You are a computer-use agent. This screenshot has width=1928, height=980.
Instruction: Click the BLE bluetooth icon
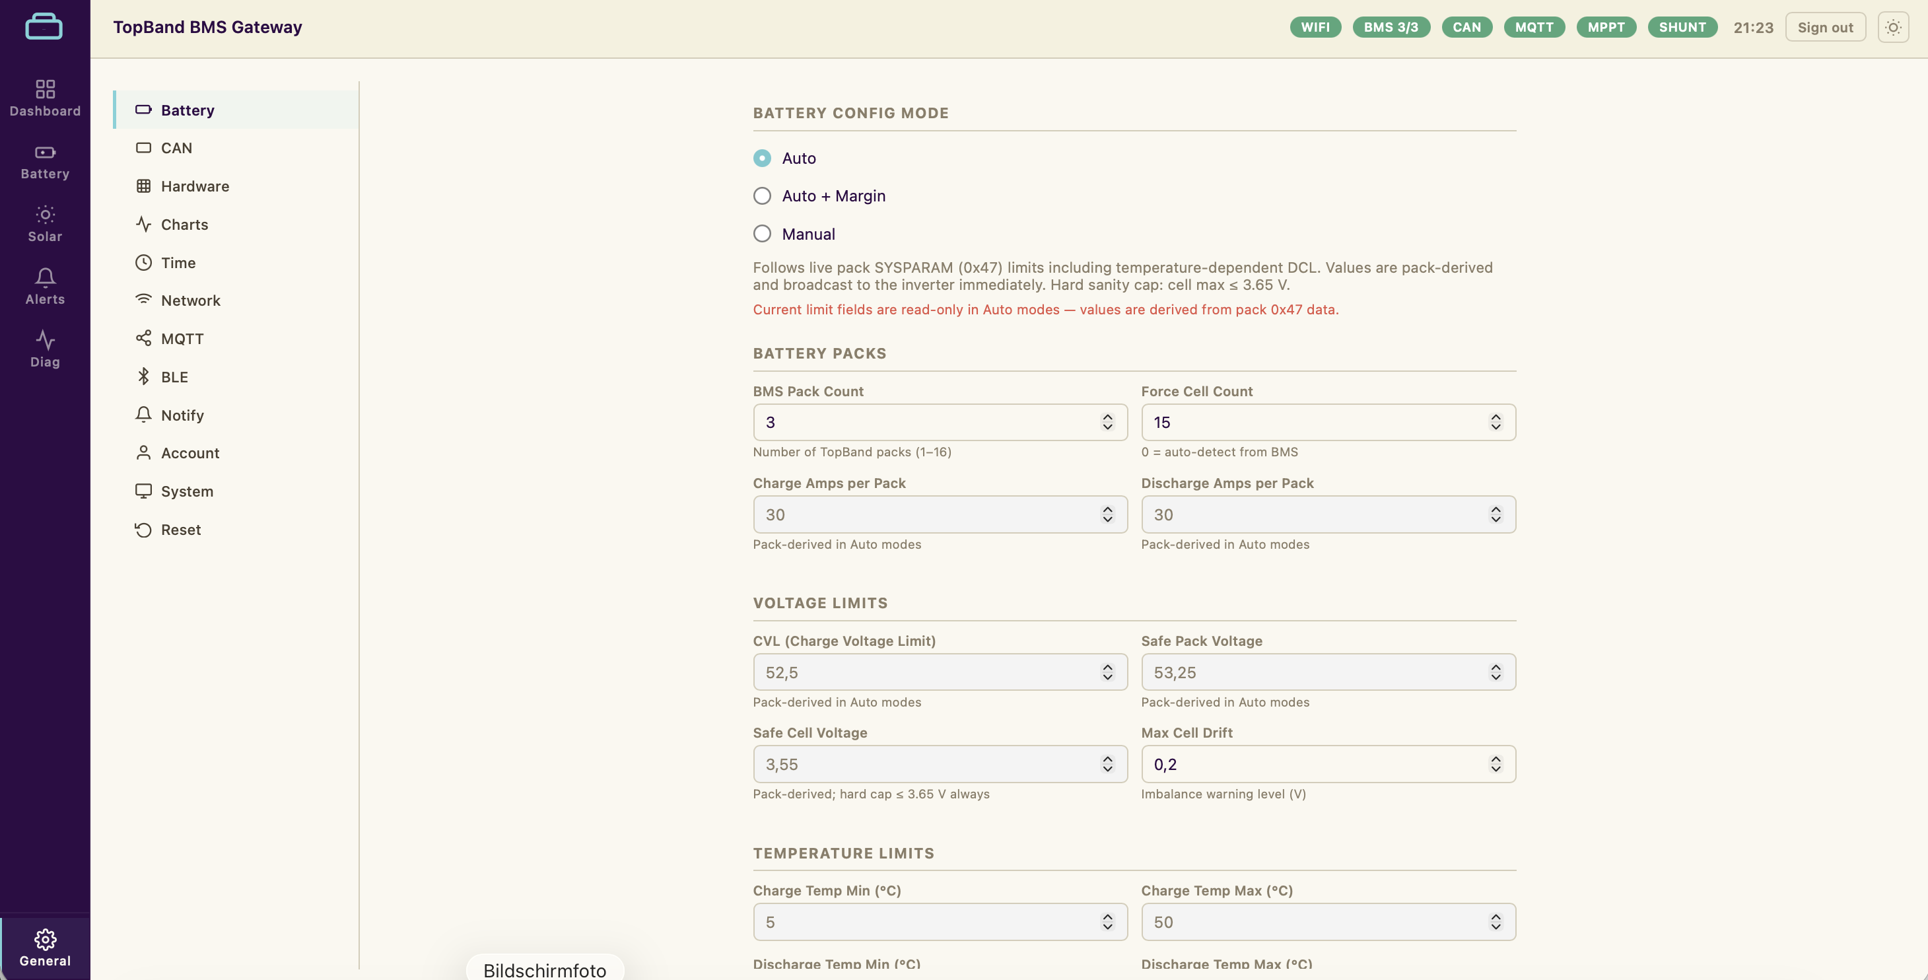pos(144,376)
